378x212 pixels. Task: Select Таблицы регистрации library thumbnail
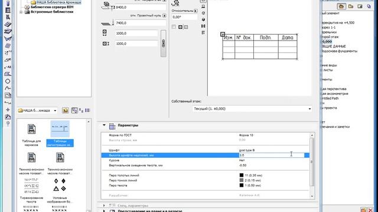coord(60,134)
